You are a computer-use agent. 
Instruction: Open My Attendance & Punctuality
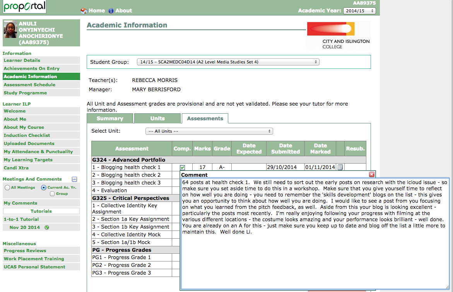tap(41, 151)
